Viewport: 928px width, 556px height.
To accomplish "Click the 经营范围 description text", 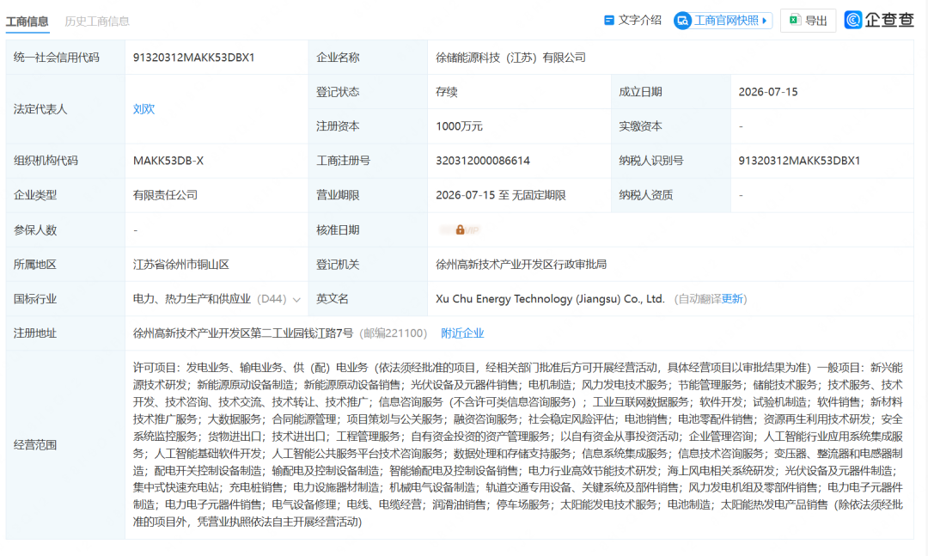I will tap(518, 444).
